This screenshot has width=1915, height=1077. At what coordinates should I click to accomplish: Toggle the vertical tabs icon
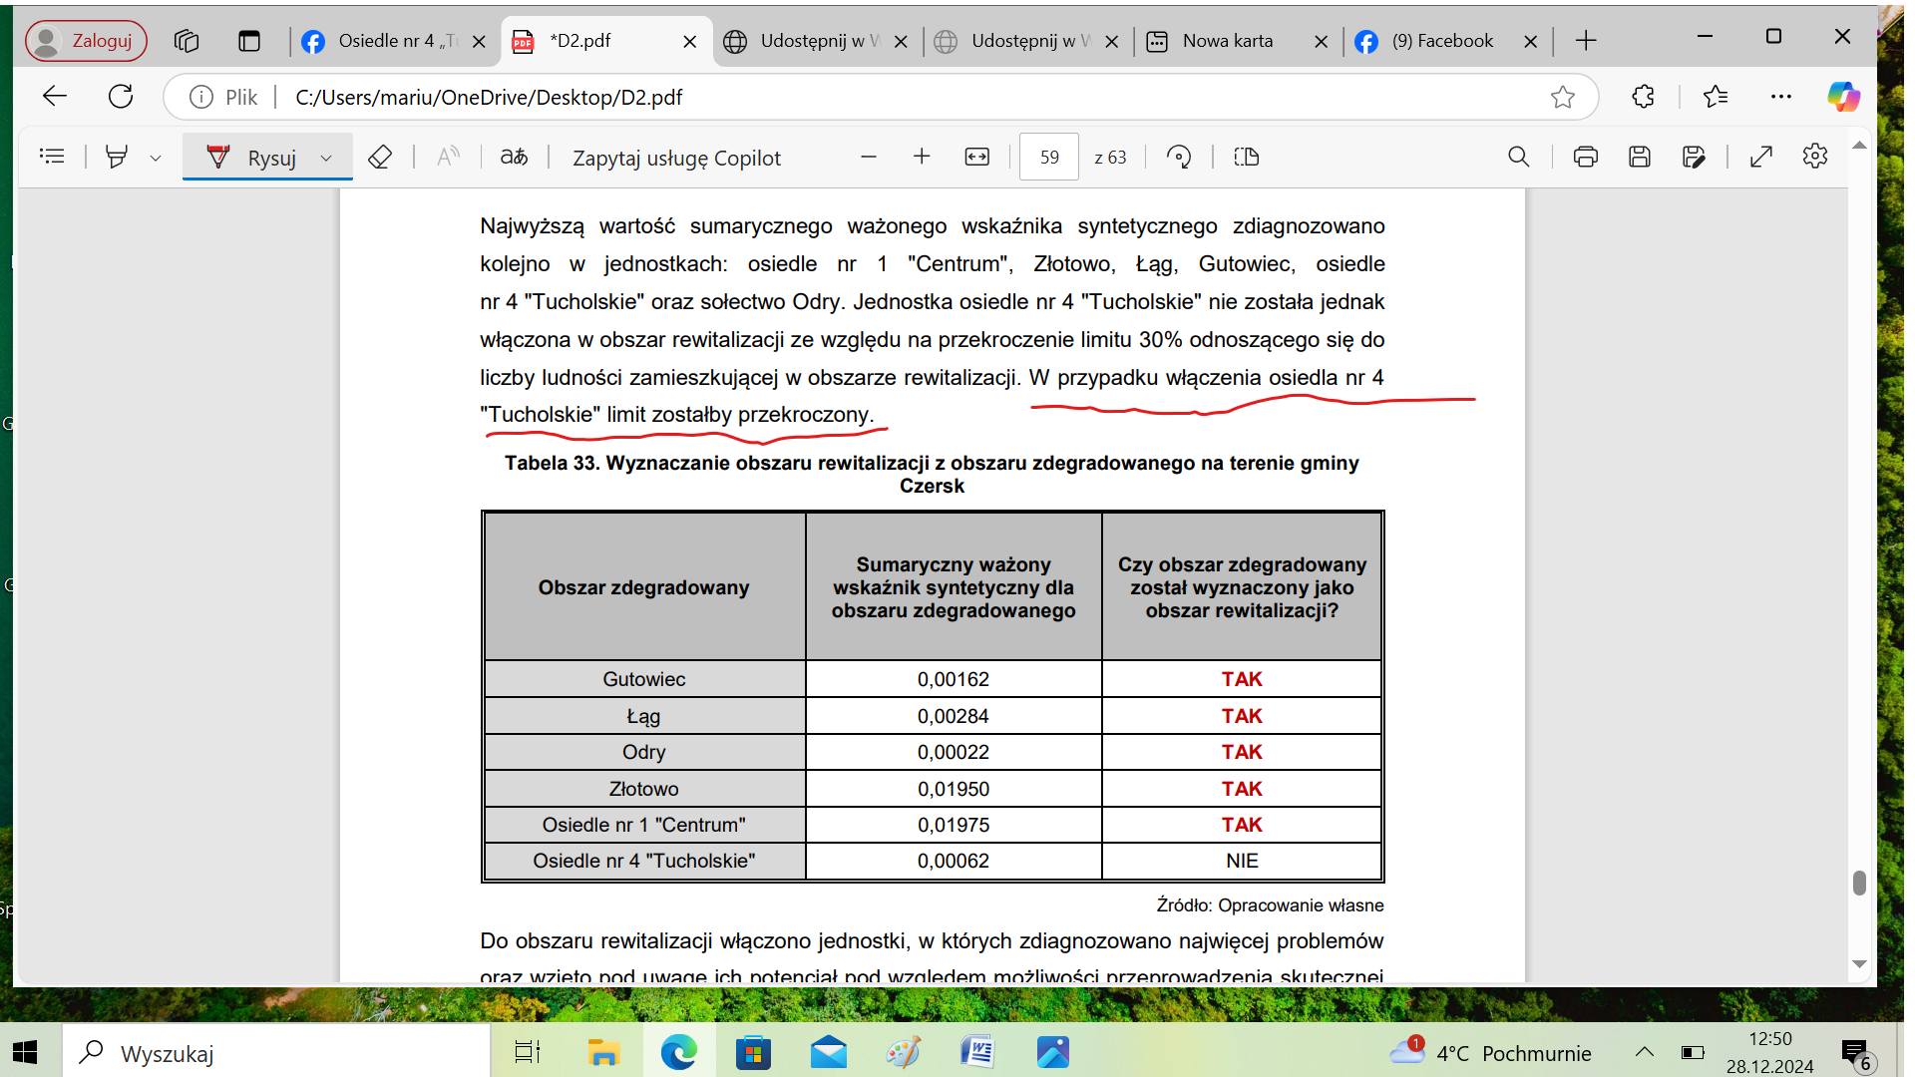249,41
